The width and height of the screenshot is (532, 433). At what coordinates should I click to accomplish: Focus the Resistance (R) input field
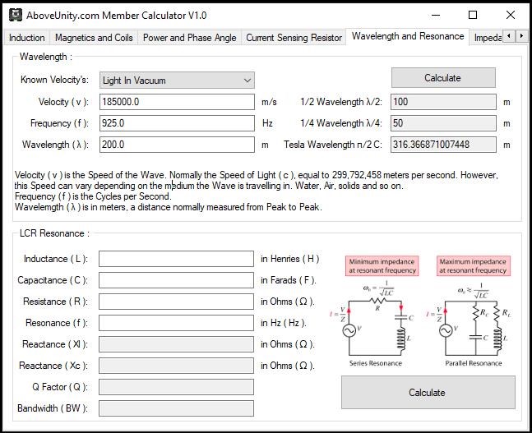tap(176, 302)
